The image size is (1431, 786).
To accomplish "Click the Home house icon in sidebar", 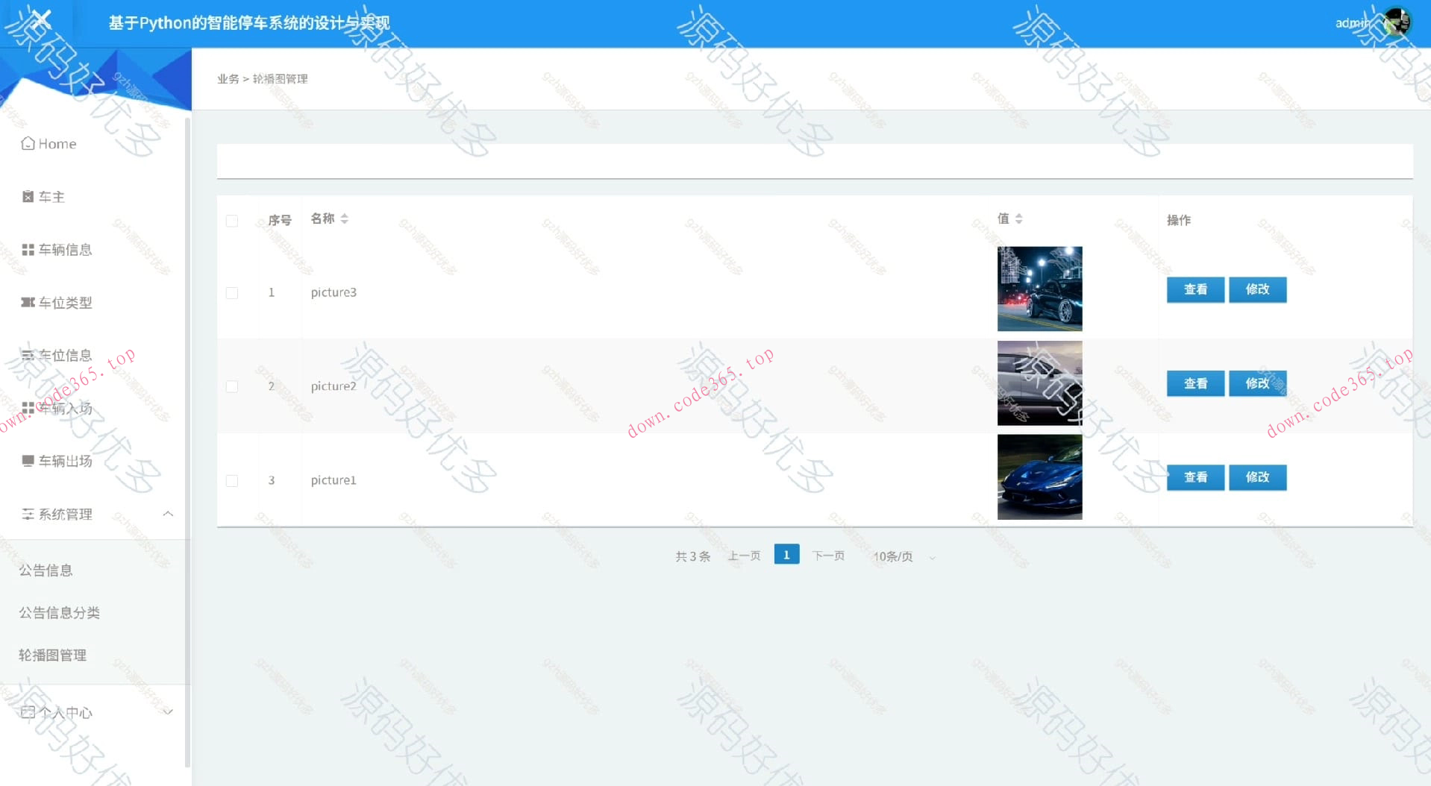I will point(28,143).
